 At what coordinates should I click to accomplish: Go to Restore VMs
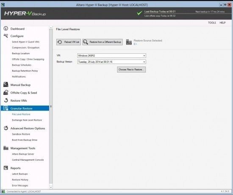[x=19, y=101]
